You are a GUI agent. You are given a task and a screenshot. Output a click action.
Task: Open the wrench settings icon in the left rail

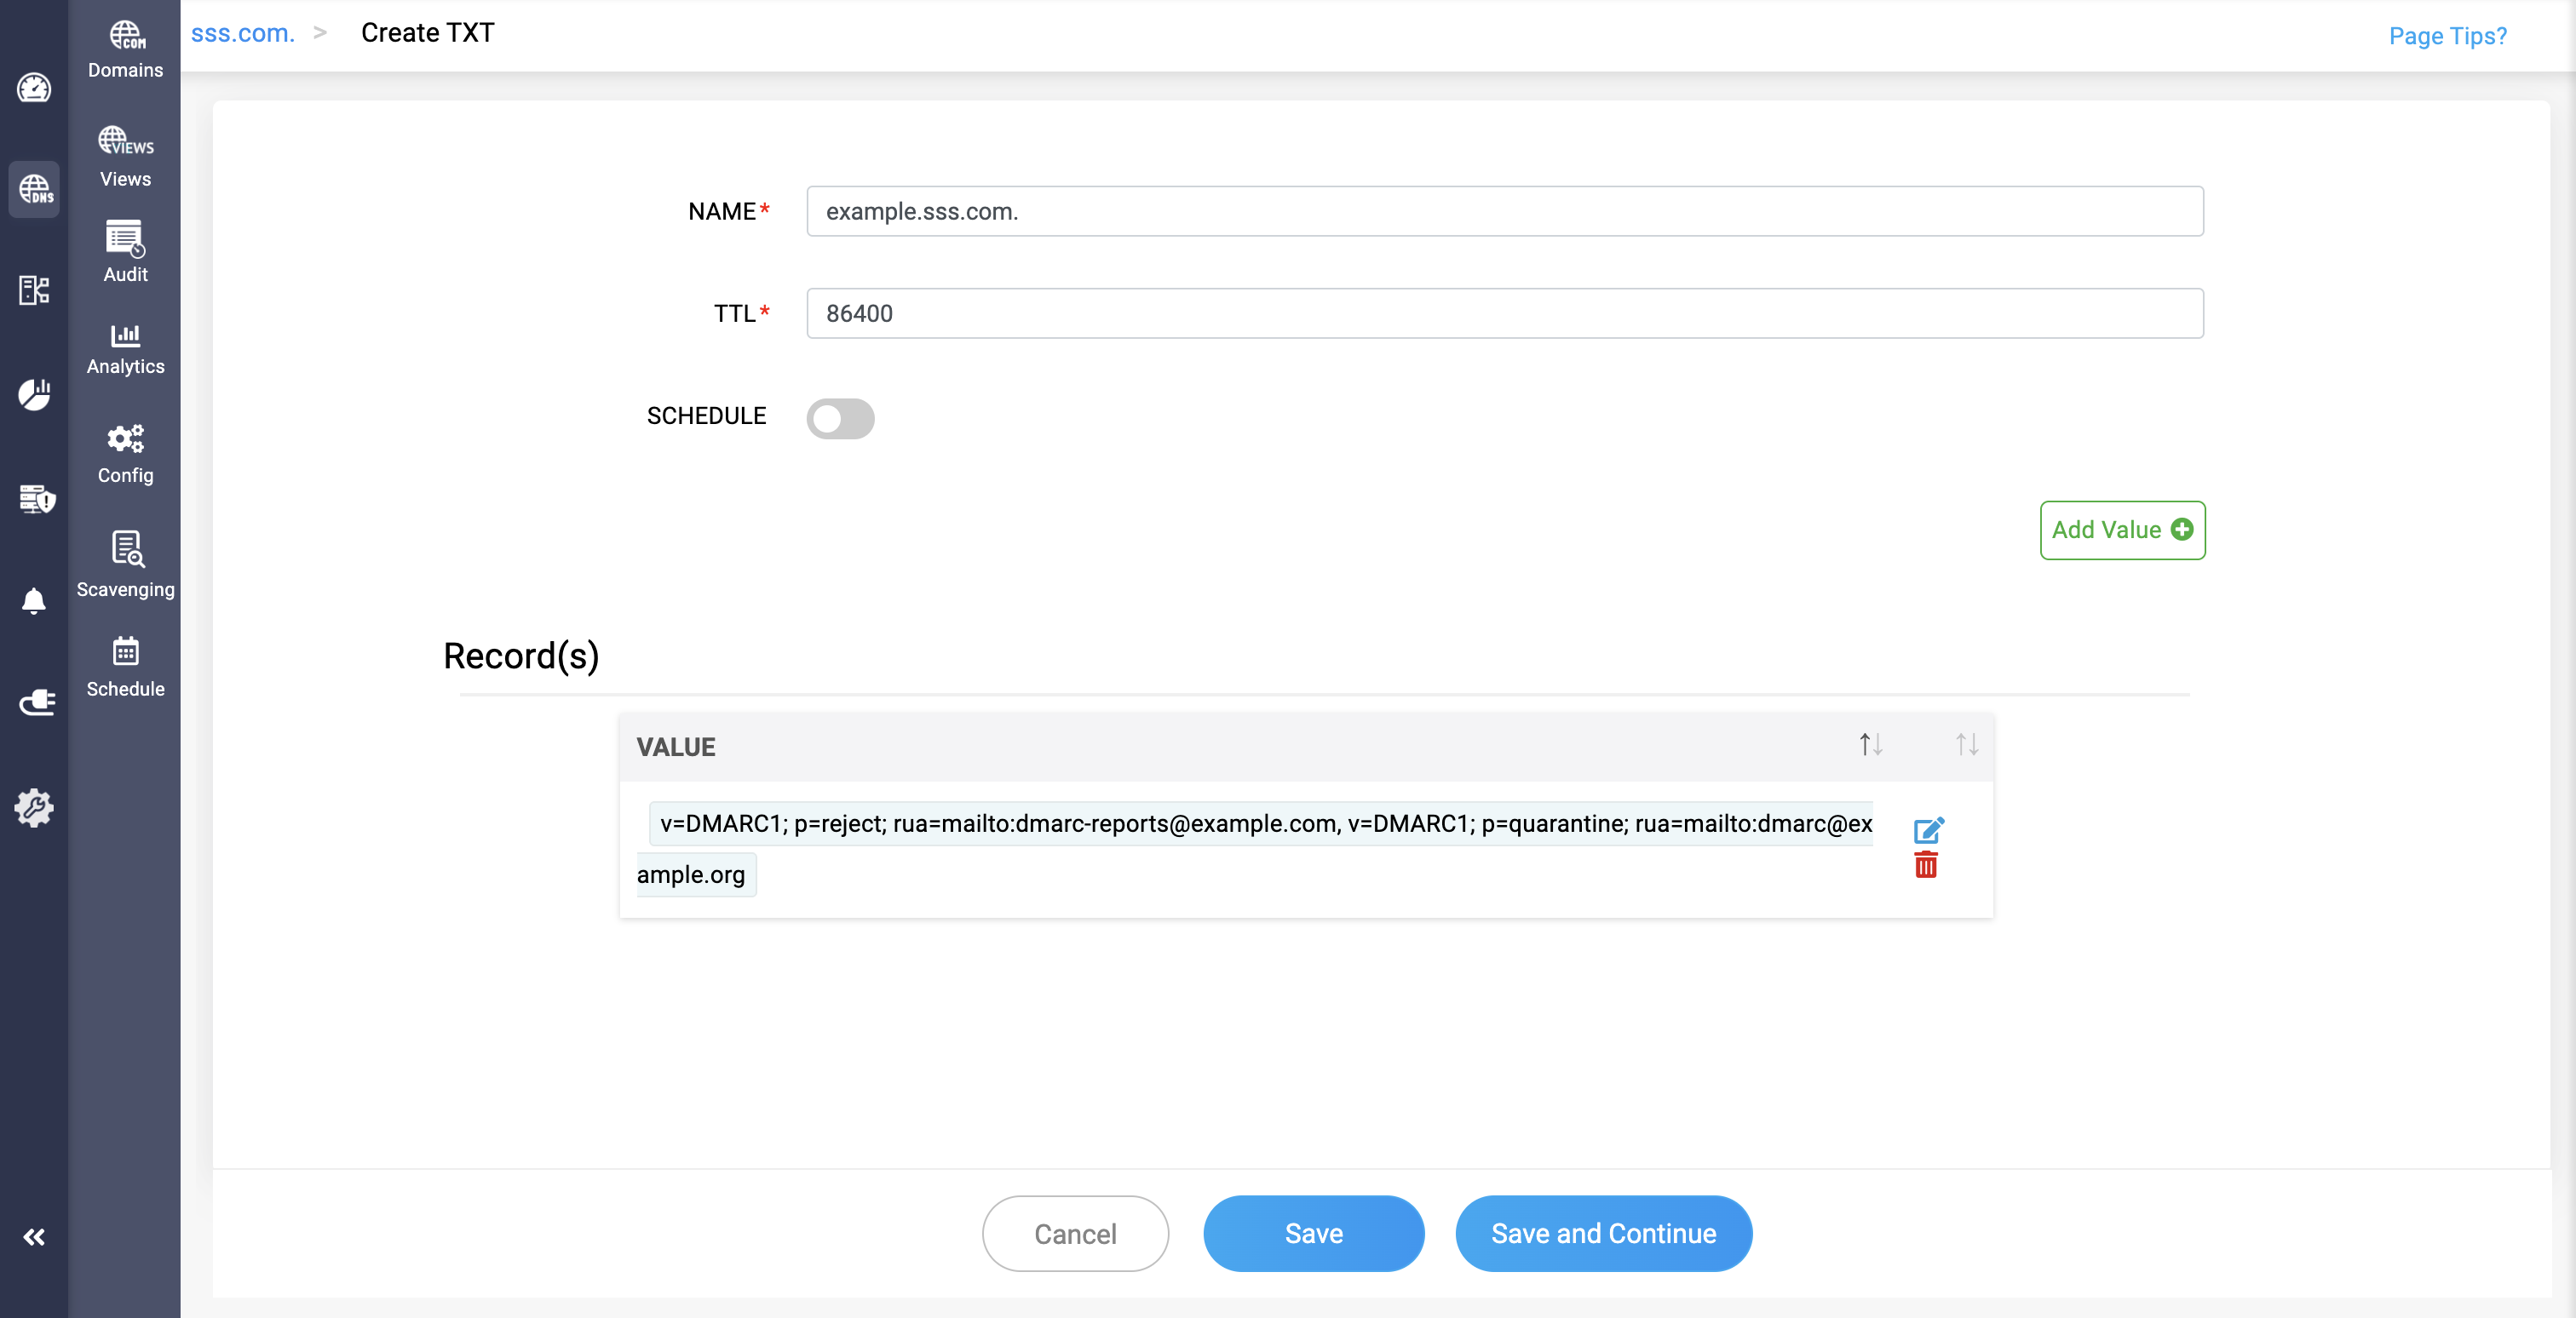coord(34,807)
